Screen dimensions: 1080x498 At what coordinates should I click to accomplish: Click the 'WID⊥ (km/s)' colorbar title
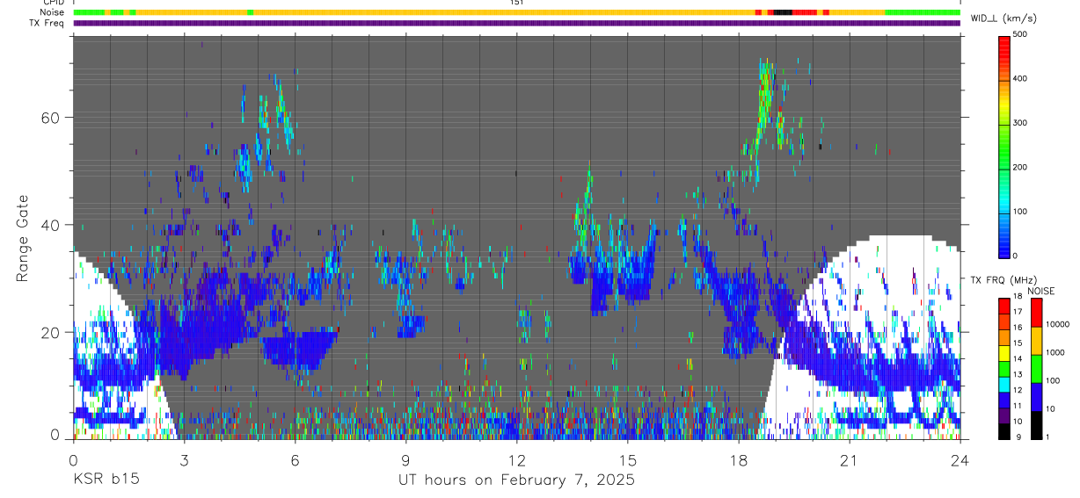click(1005, 18)
